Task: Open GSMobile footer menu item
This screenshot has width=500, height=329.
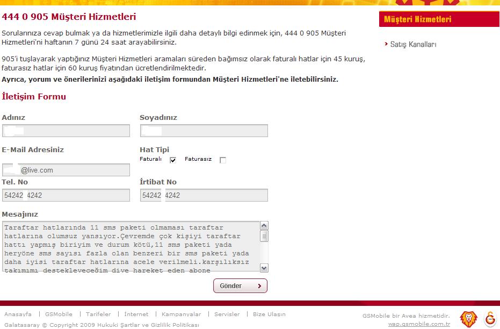Action: (59, 314)
